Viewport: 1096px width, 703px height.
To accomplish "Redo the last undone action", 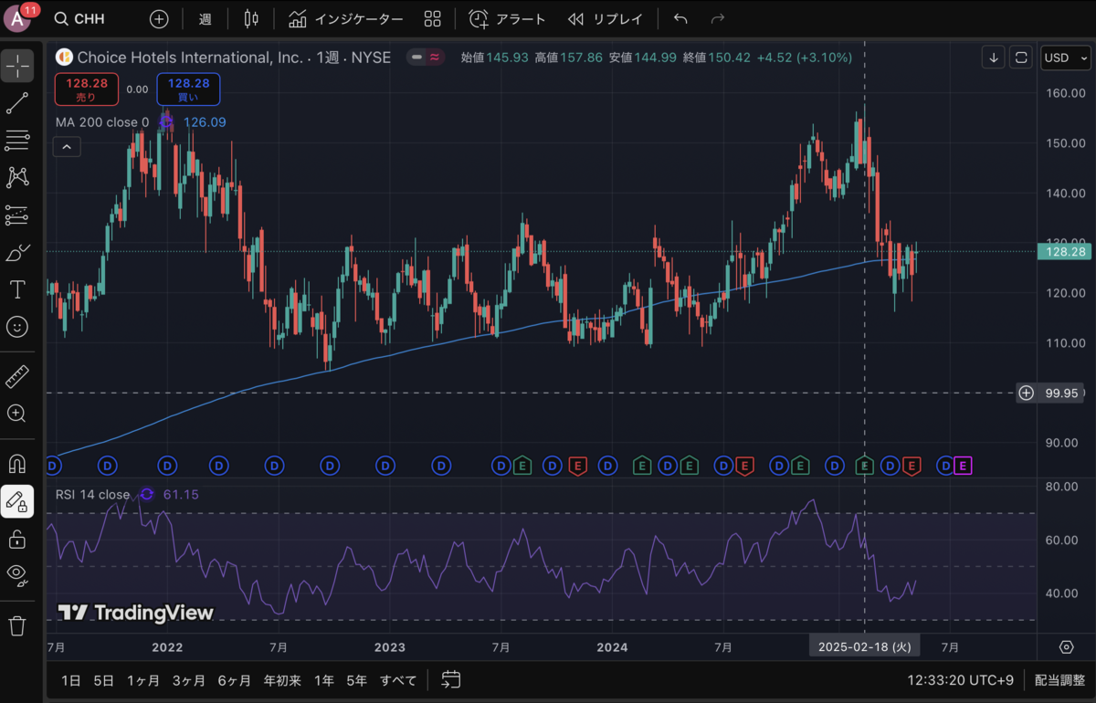I will click(x=718, y=19).
